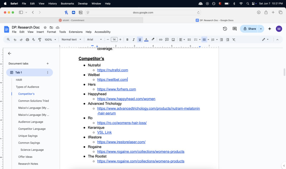Click the font size field
This screenshot has width=286, height=169.
(114, 40)
